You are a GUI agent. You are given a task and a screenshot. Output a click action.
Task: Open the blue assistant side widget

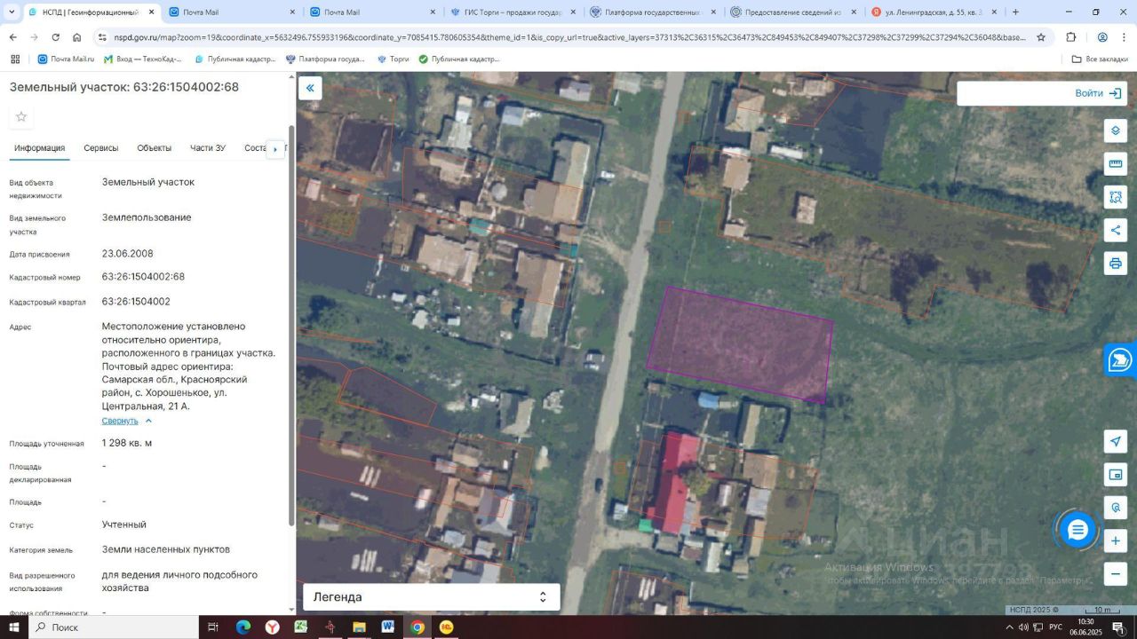pyautogui.click(x=1121, y=359)
